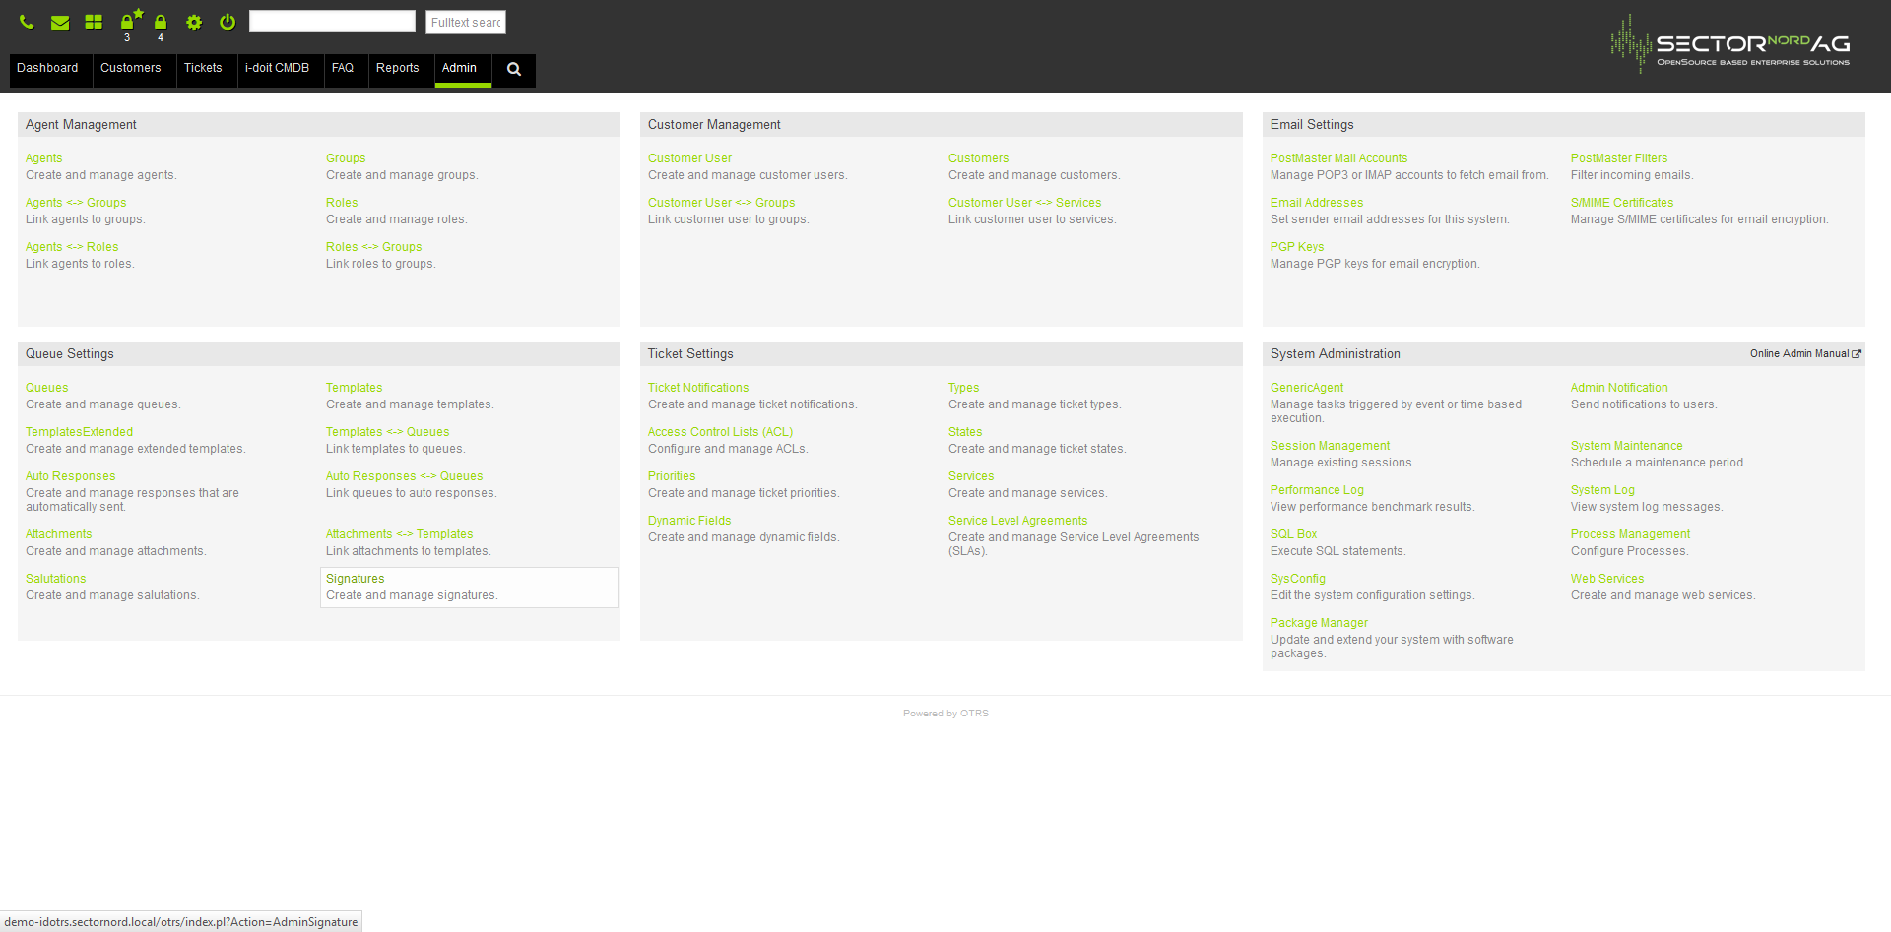Open Auto Responses link
Viewport: 1891px width, 932px height.
click(x=70, y=476)
